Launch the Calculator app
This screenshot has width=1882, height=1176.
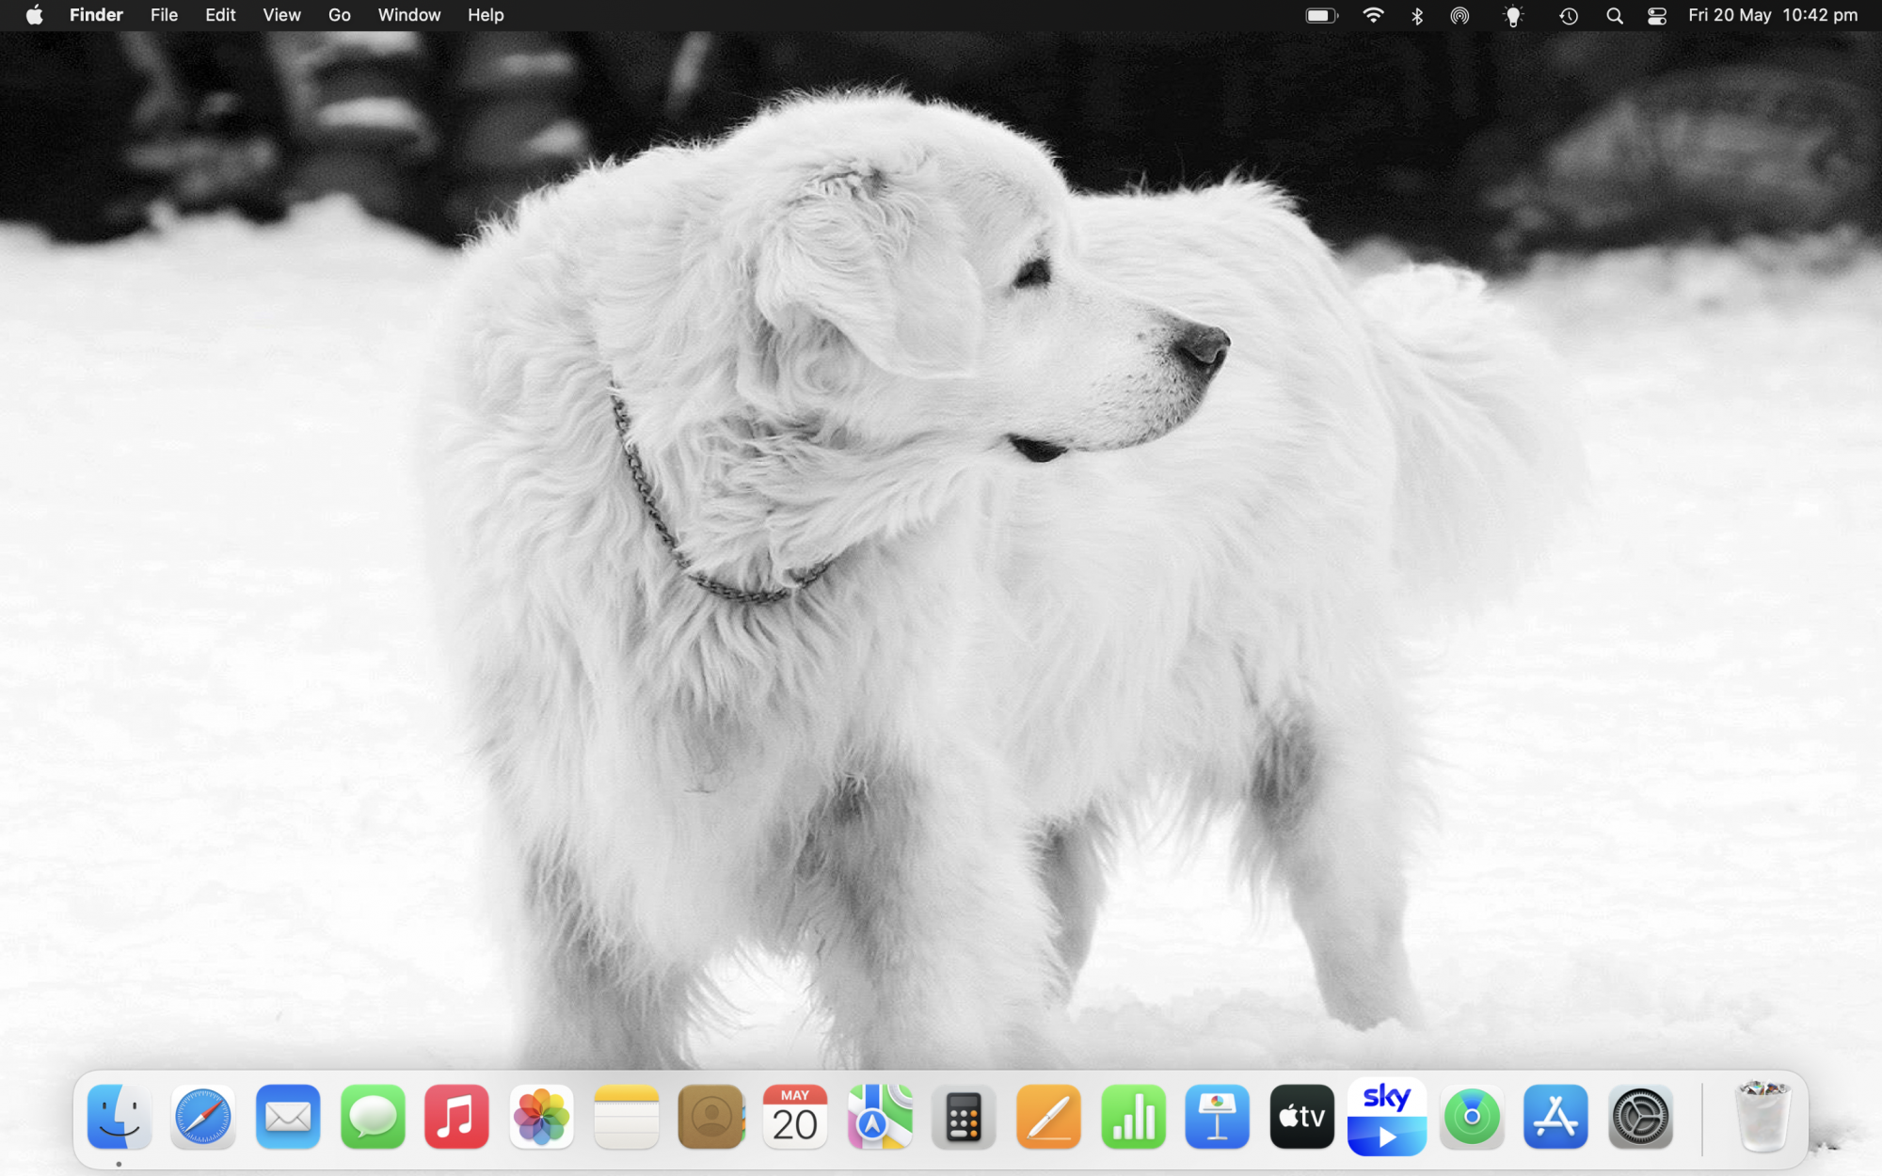pos(964,1117)
